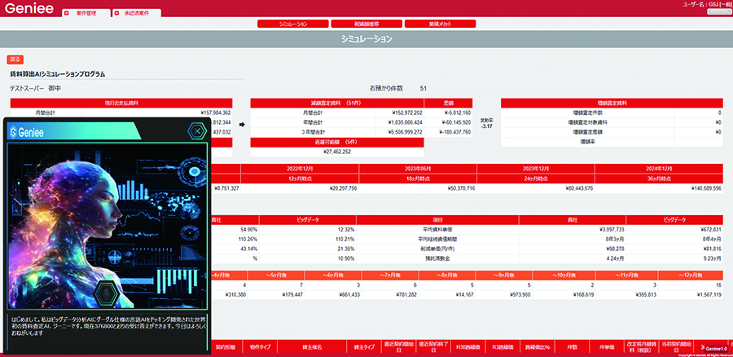Click the red icon on second top tab
Screen dimensions: 733x357
(x=116, y=14)
